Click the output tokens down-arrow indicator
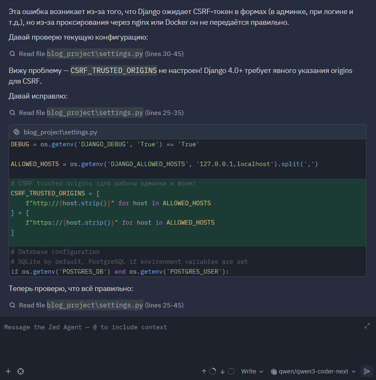 pos(222,371)
